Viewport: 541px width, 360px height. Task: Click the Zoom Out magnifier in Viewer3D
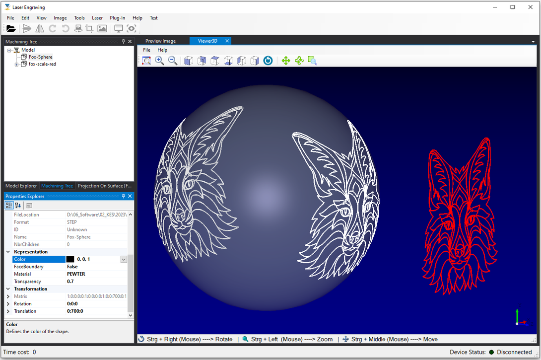173,61
